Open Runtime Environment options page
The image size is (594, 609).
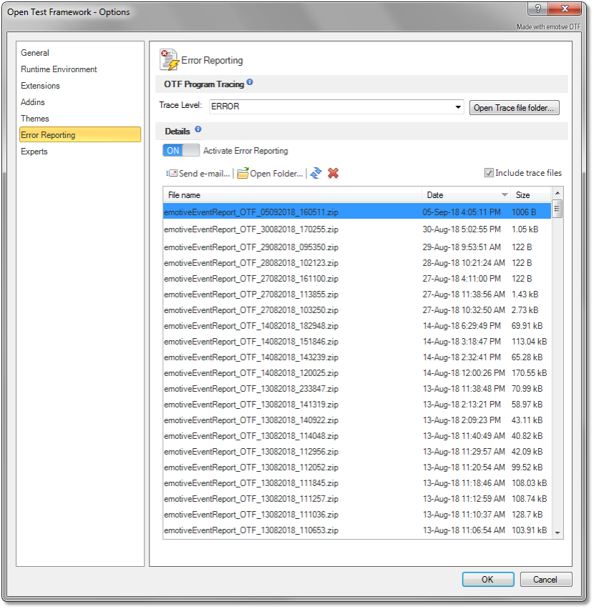point(59,69)
